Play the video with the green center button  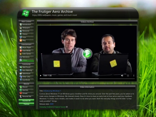pos(87,54)
